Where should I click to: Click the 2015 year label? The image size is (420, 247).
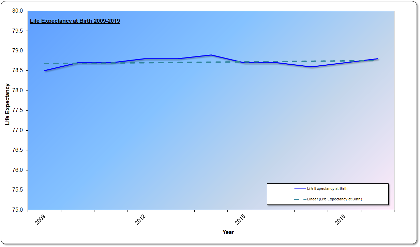pyautogui.click(x=240, y=219)
